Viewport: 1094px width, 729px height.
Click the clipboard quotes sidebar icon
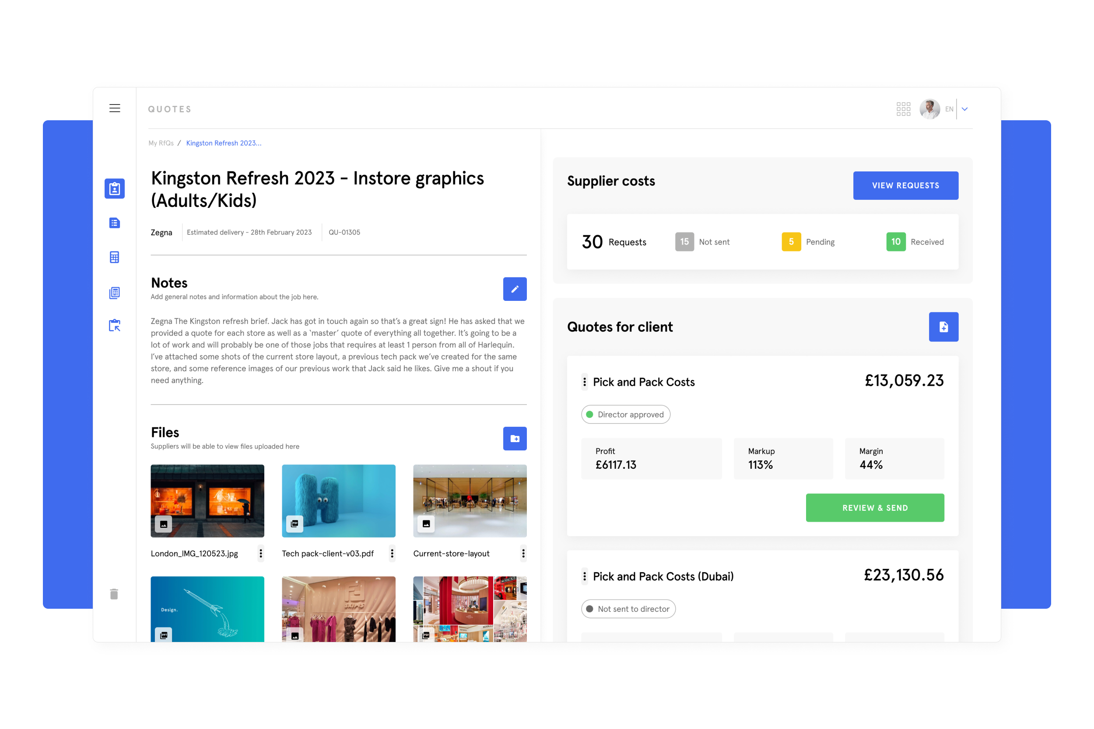click(114, 189)
